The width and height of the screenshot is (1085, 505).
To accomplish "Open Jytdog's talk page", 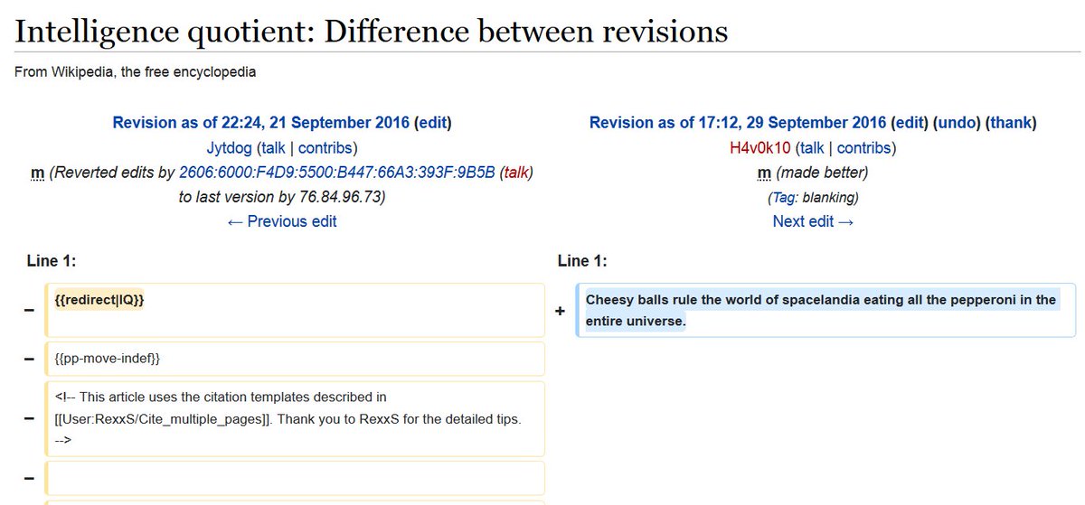I will pyautogui.click(x=273, y=148).
